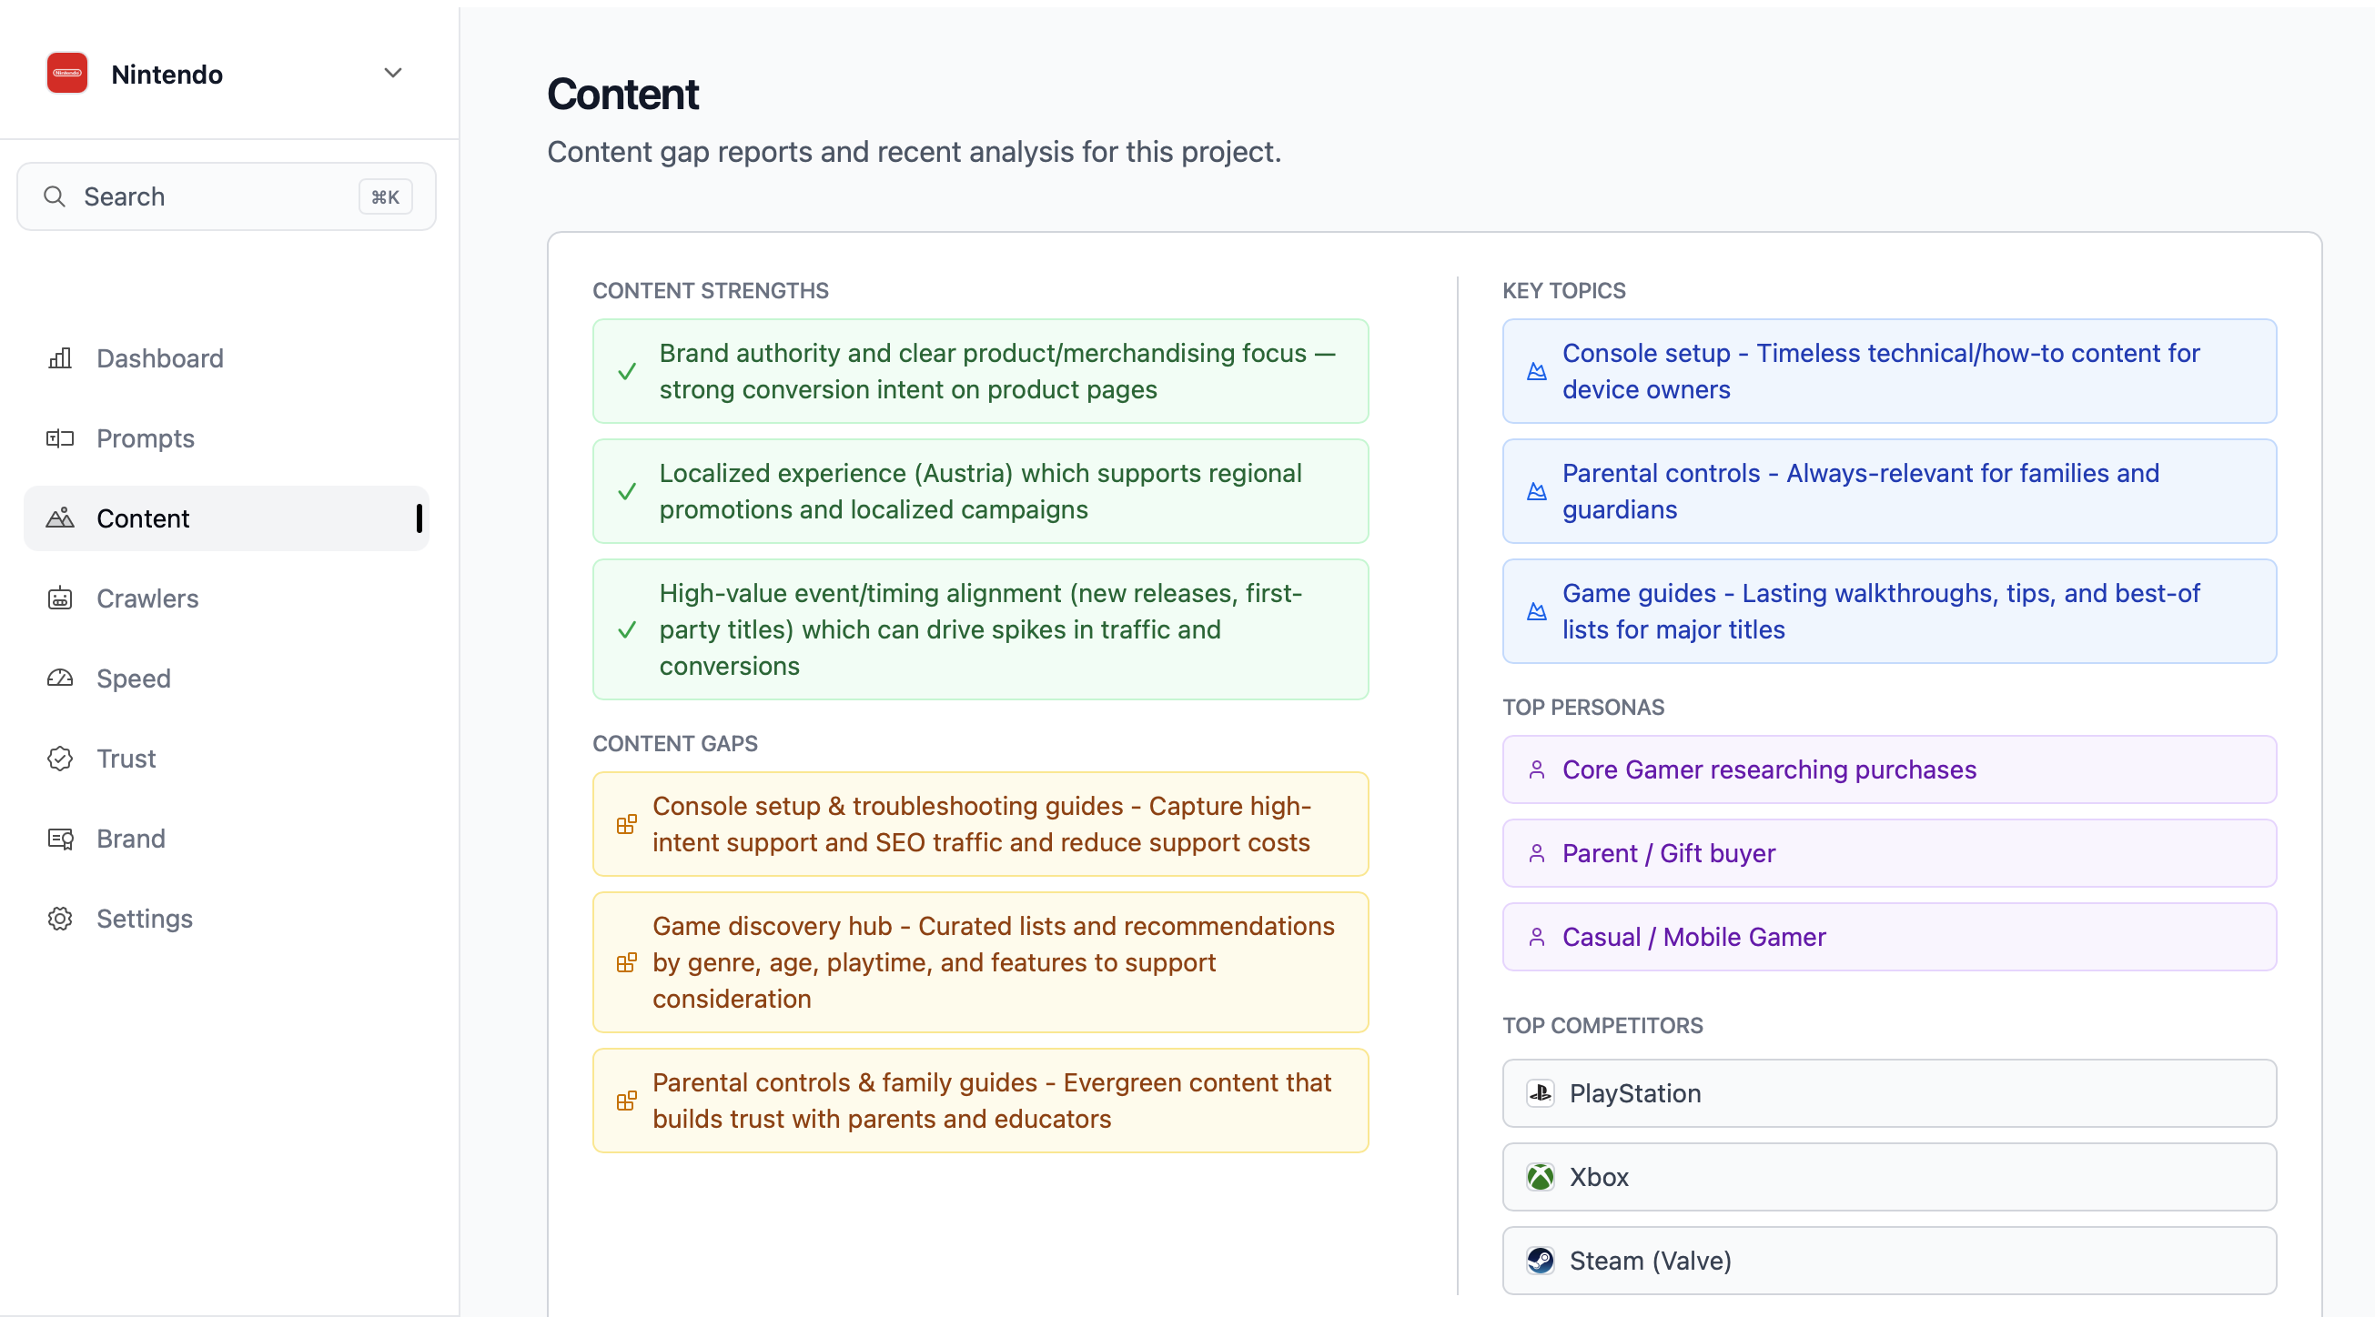2375x1317 pixels.
Task: Click the Crawlers camera icon
Action: pyautogui.click(x=60, y=598)
